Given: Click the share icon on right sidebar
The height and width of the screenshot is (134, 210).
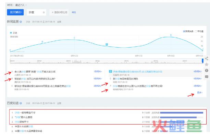Looking at the screenshot, I should [207, 59].
